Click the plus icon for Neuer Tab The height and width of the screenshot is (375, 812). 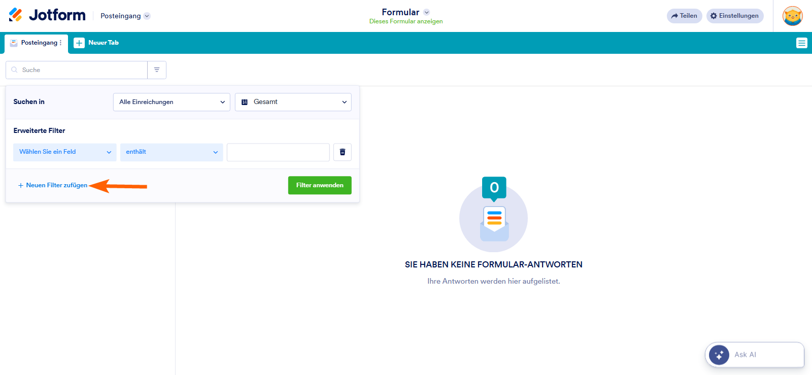tap(79, 43)
